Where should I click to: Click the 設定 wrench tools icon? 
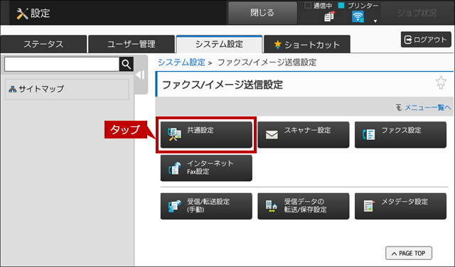22,13
